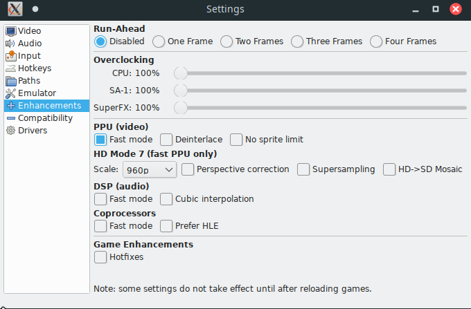Open Input settings via the joypad icon
471x309 pixels.
click(11, 56)
